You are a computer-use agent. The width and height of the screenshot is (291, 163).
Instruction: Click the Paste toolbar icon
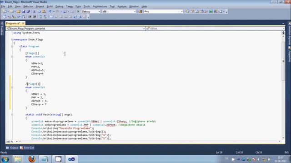pos(44,11)
